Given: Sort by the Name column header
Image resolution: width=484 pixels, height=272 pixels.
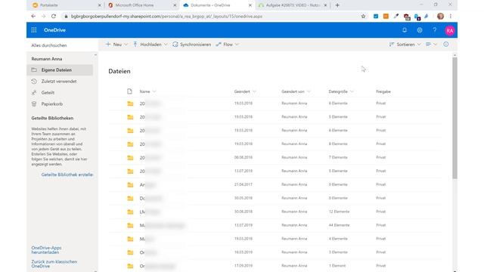Looking at the screenshot, I should click(x=147, y=91).
